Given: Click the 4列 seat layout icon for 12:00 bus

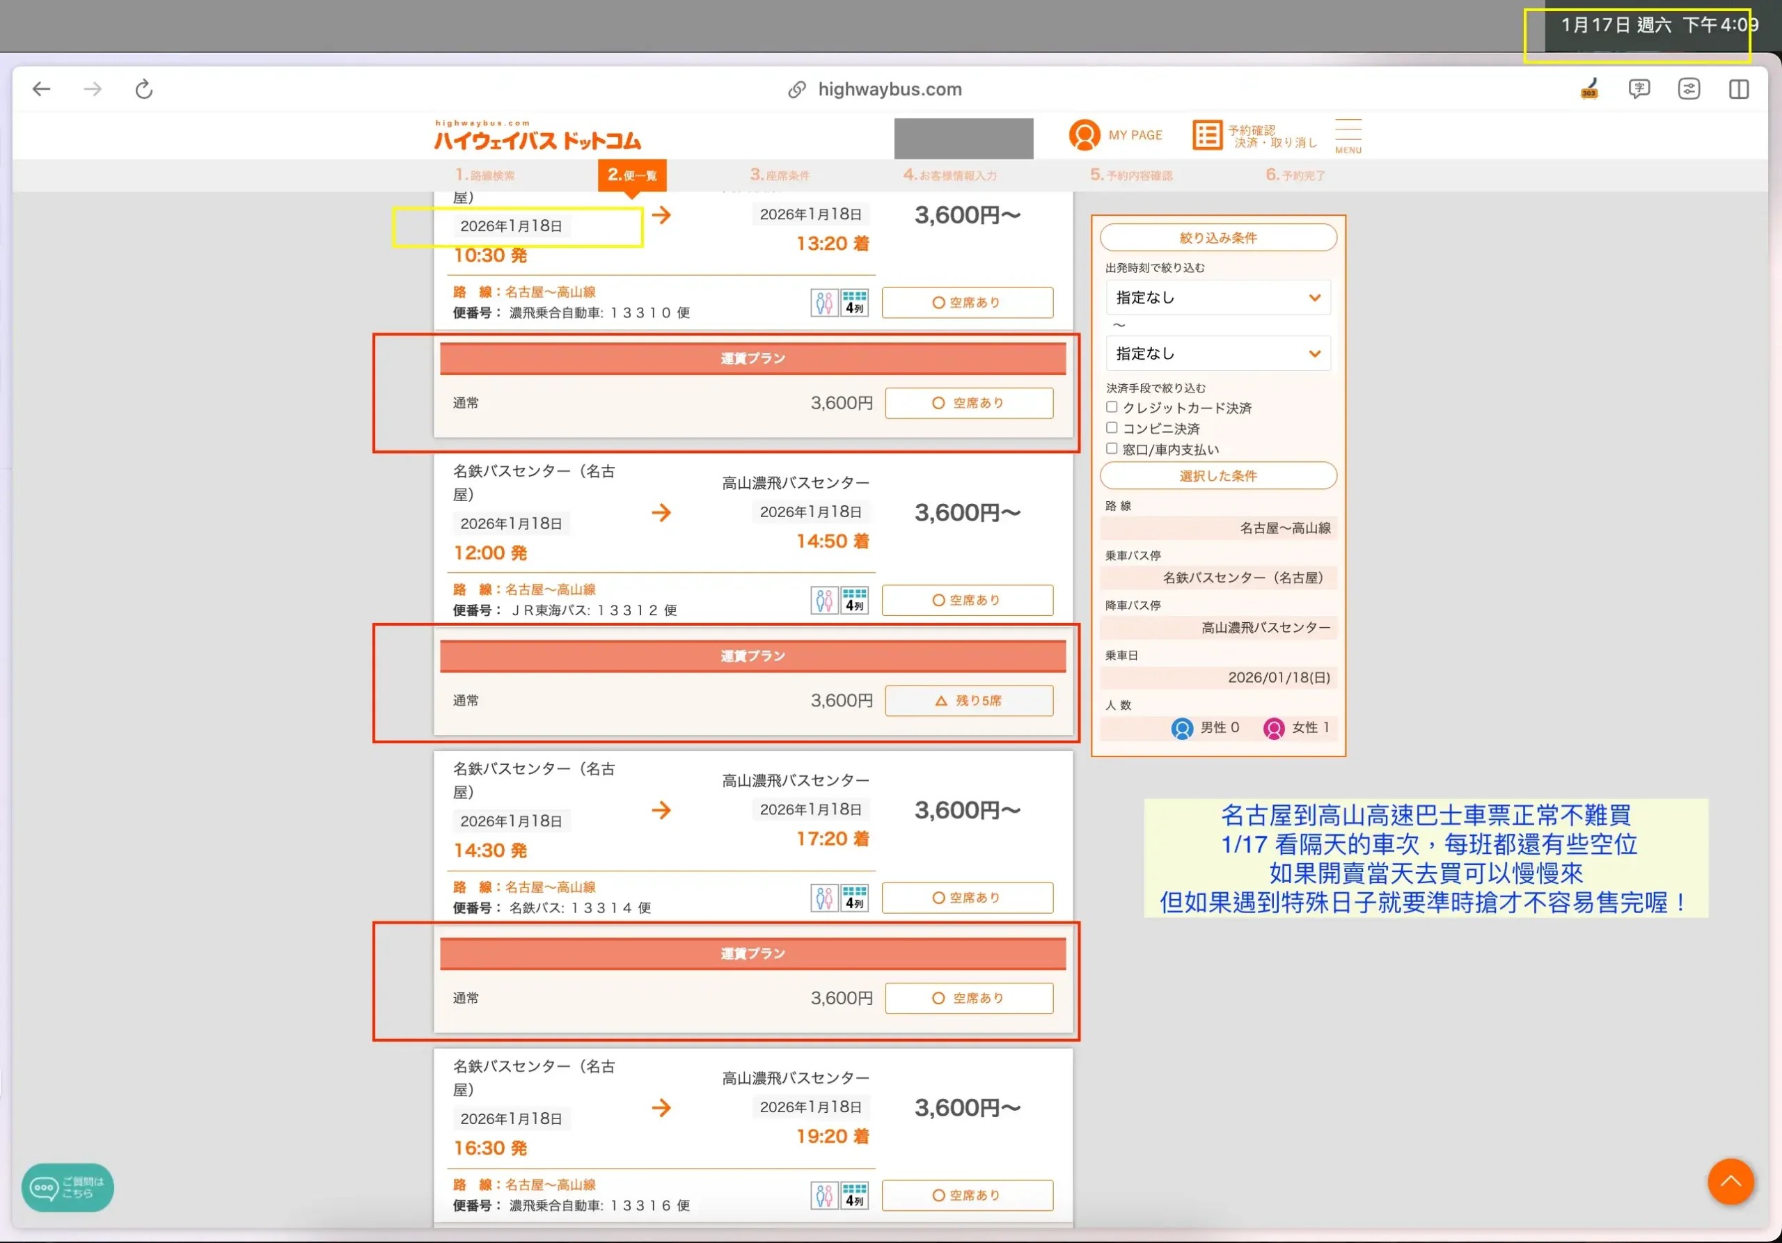Looking at the screenshot, I should [855, 600].
